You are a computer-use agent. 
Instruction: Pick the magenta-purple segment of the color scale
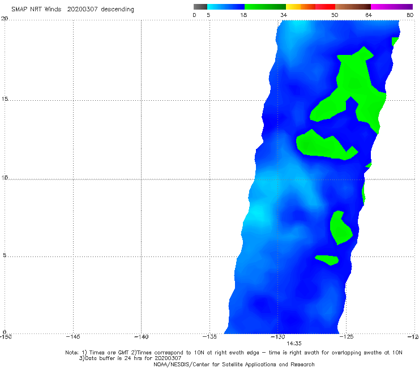point(392,7)
